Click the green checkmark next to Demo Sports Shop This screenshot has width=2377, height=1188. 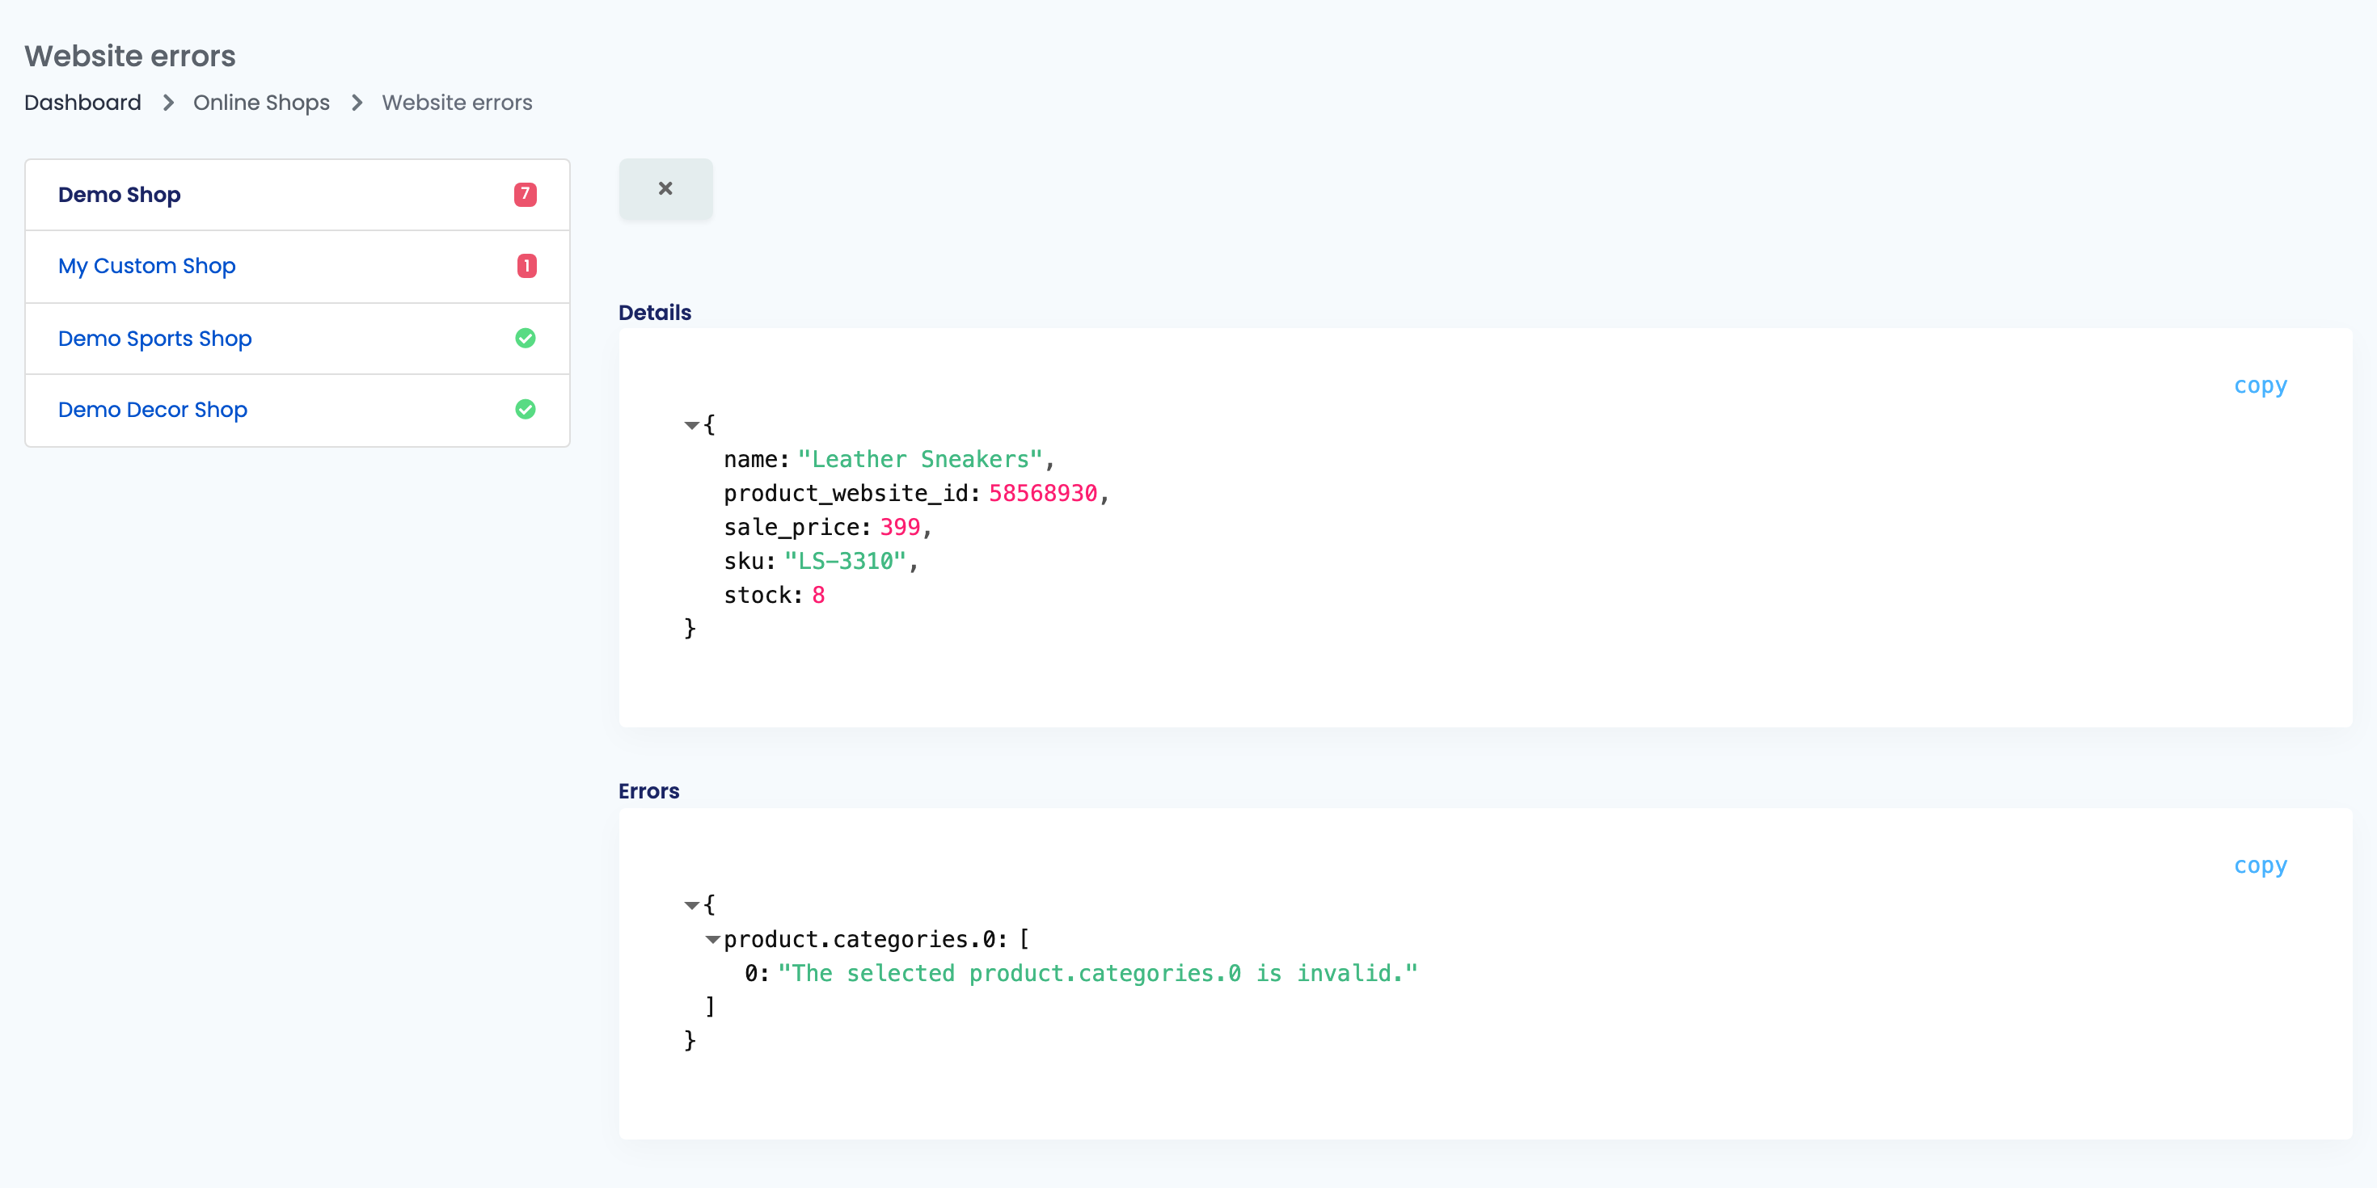pos(525,339)
